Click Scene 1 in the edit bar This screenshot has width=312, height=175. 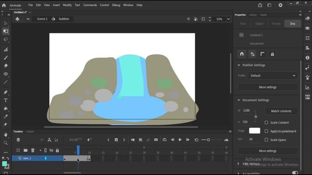(x=42, y=19)
